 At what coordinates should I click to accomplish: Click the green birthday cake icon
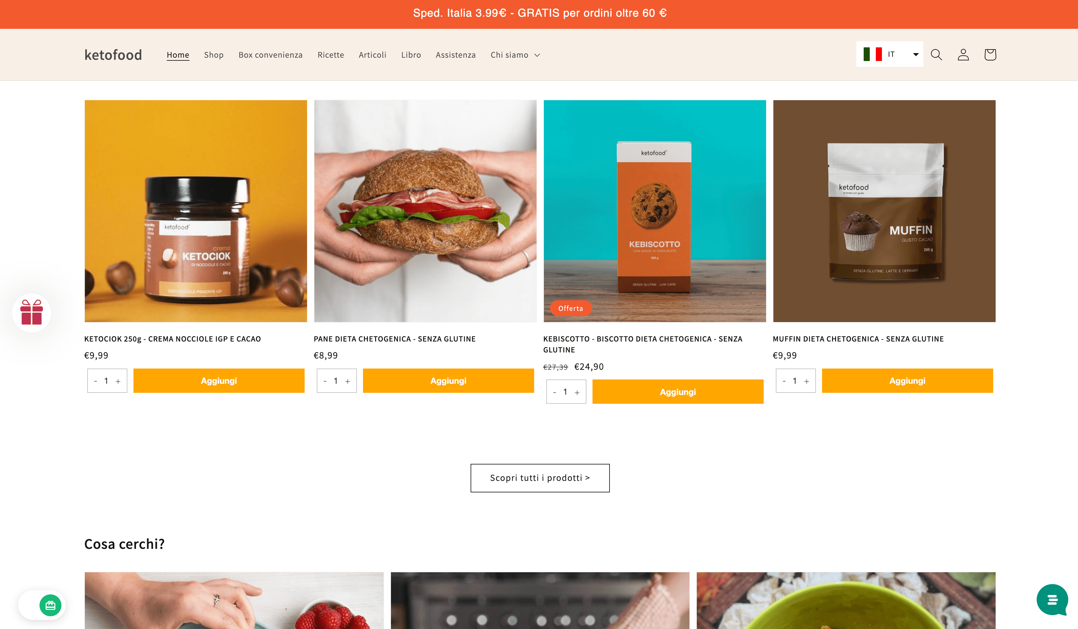click(x=50, y=605)
